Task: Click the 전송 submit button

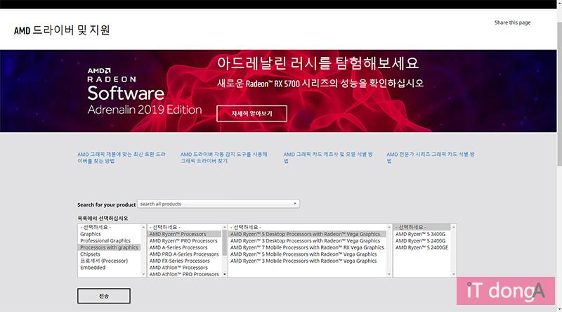Action: (104, 295)
